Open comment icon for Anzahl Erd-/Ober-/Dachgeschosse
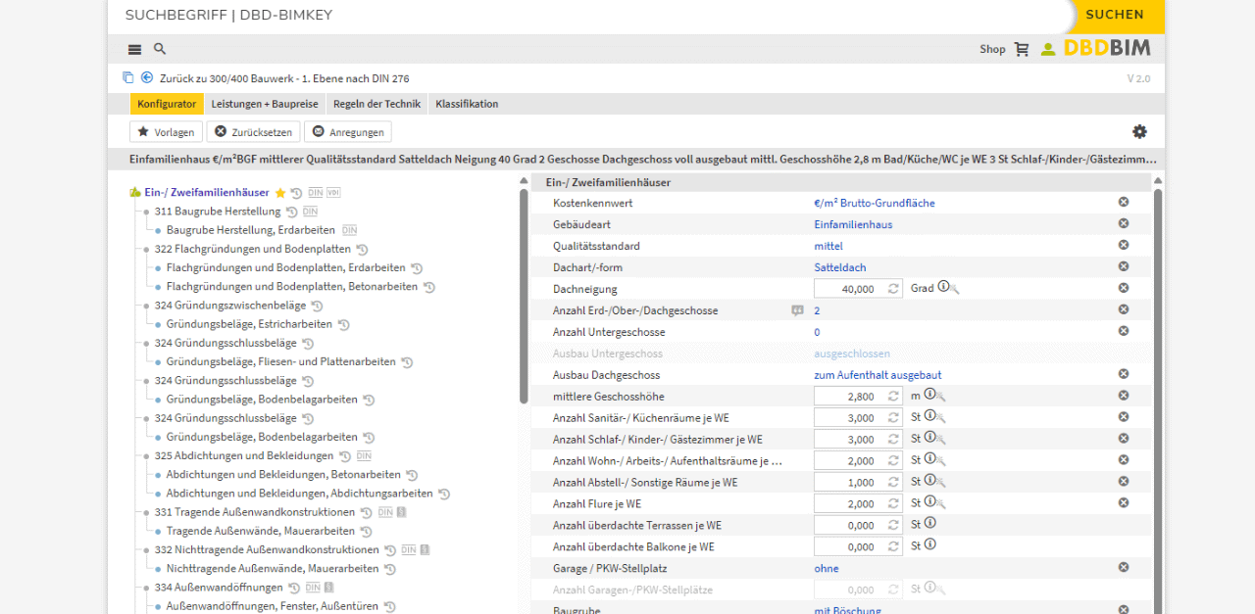Image resolution: width=1255 pixels, height=614 pixels. [x=797, y=310]
